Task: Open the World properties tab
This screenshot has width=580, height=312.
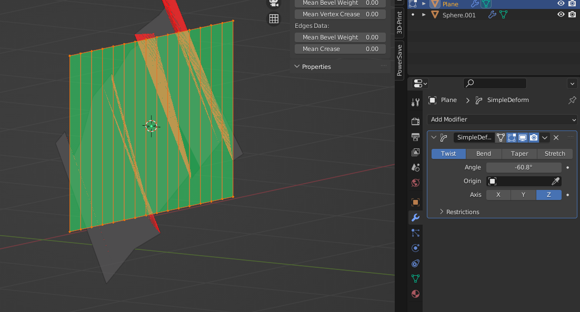Action: tap(415, 183)
